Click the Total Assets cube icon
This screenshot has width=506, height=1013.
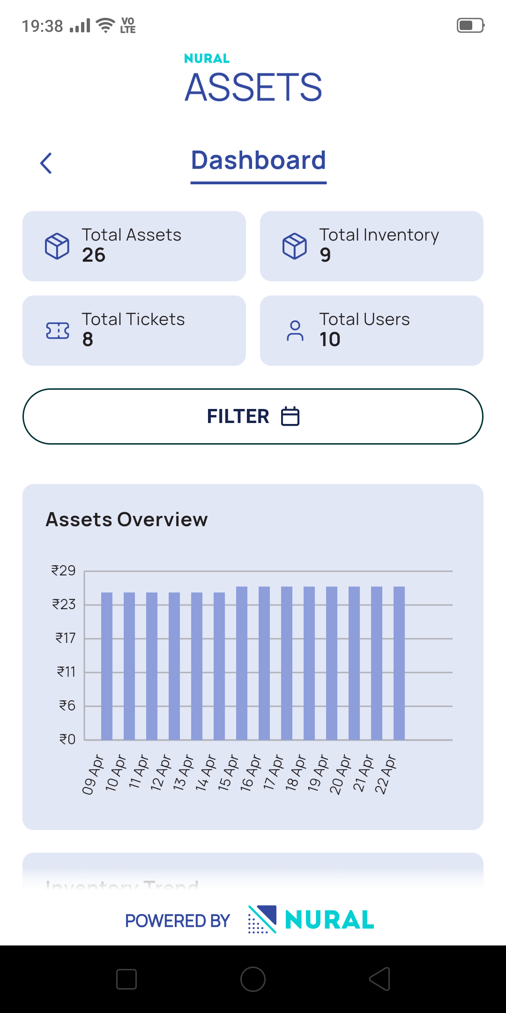tap(57, 246)
